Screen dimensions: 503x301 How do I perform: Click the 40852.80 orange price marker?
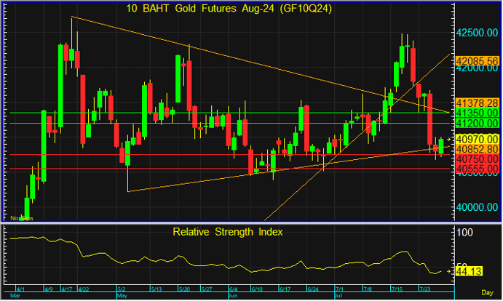click(475, 148)
